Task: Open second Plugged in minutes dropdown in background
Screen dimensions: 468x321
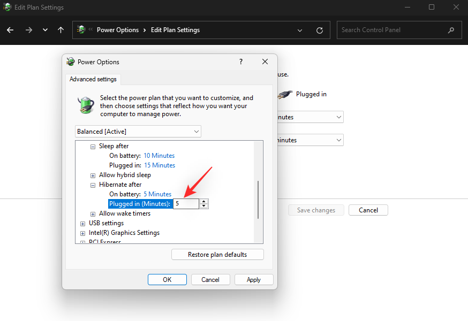Action: [x=311, y=140]
